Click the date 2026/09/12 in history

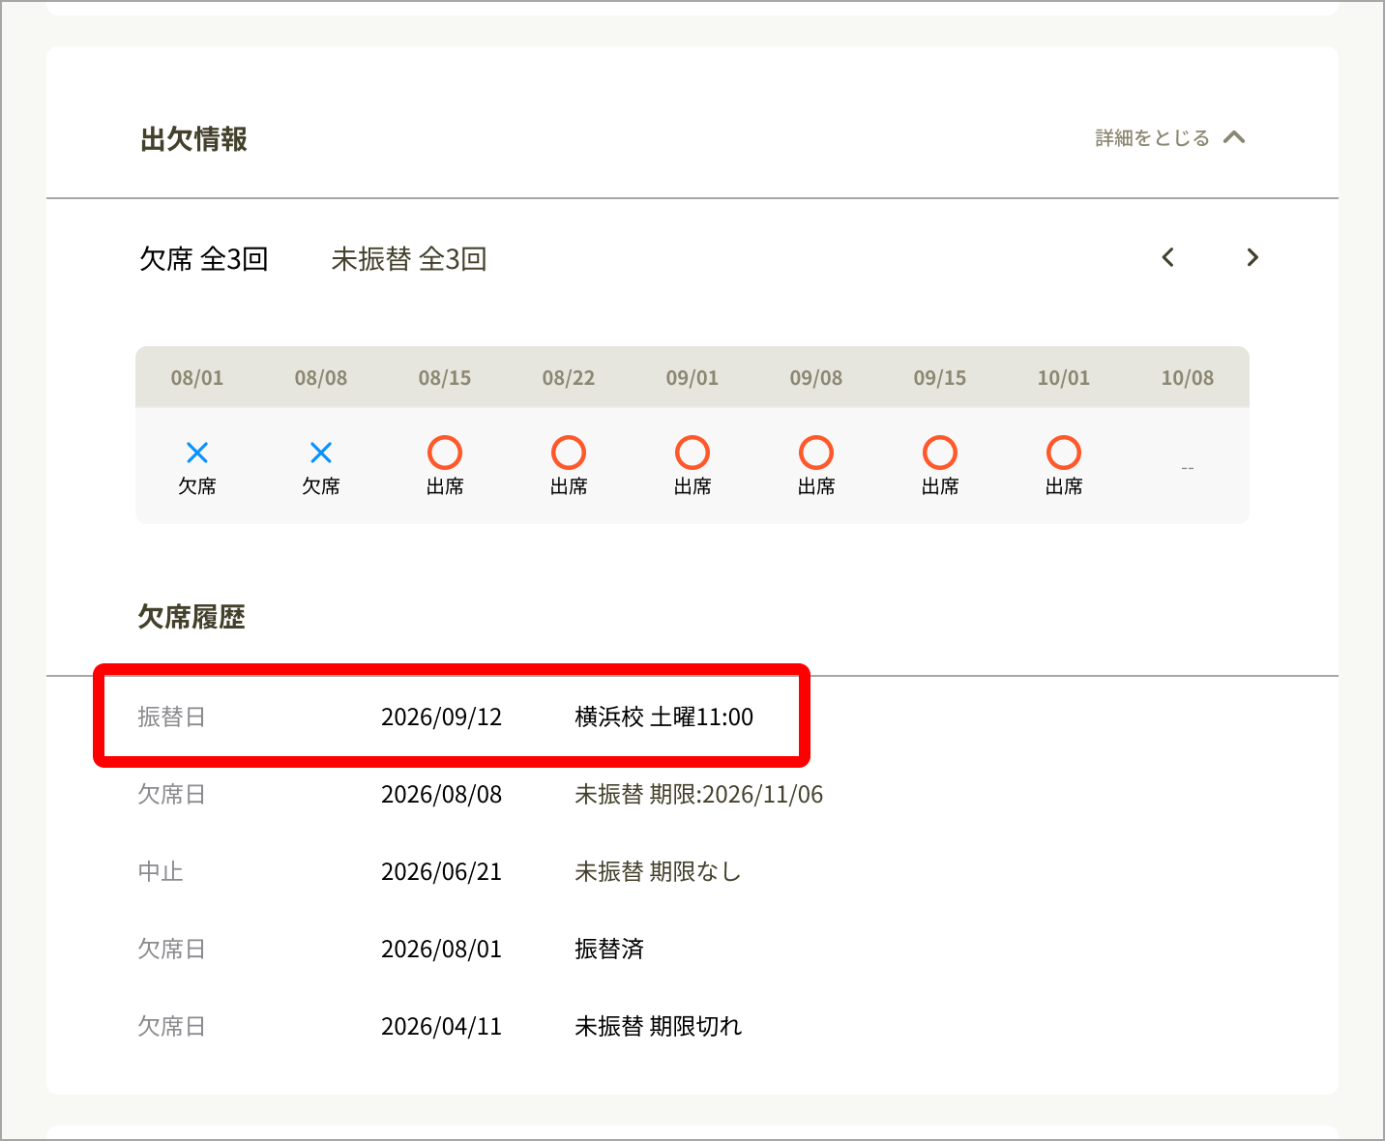[x=442, y=717]
